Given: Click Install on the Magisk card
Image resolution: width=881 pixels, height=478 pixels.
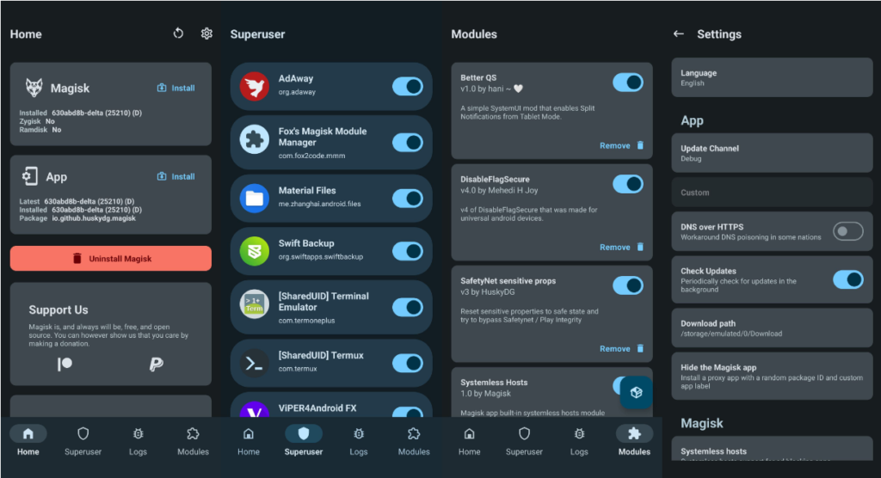Looking at the screenshot, I should click(176, 88).
